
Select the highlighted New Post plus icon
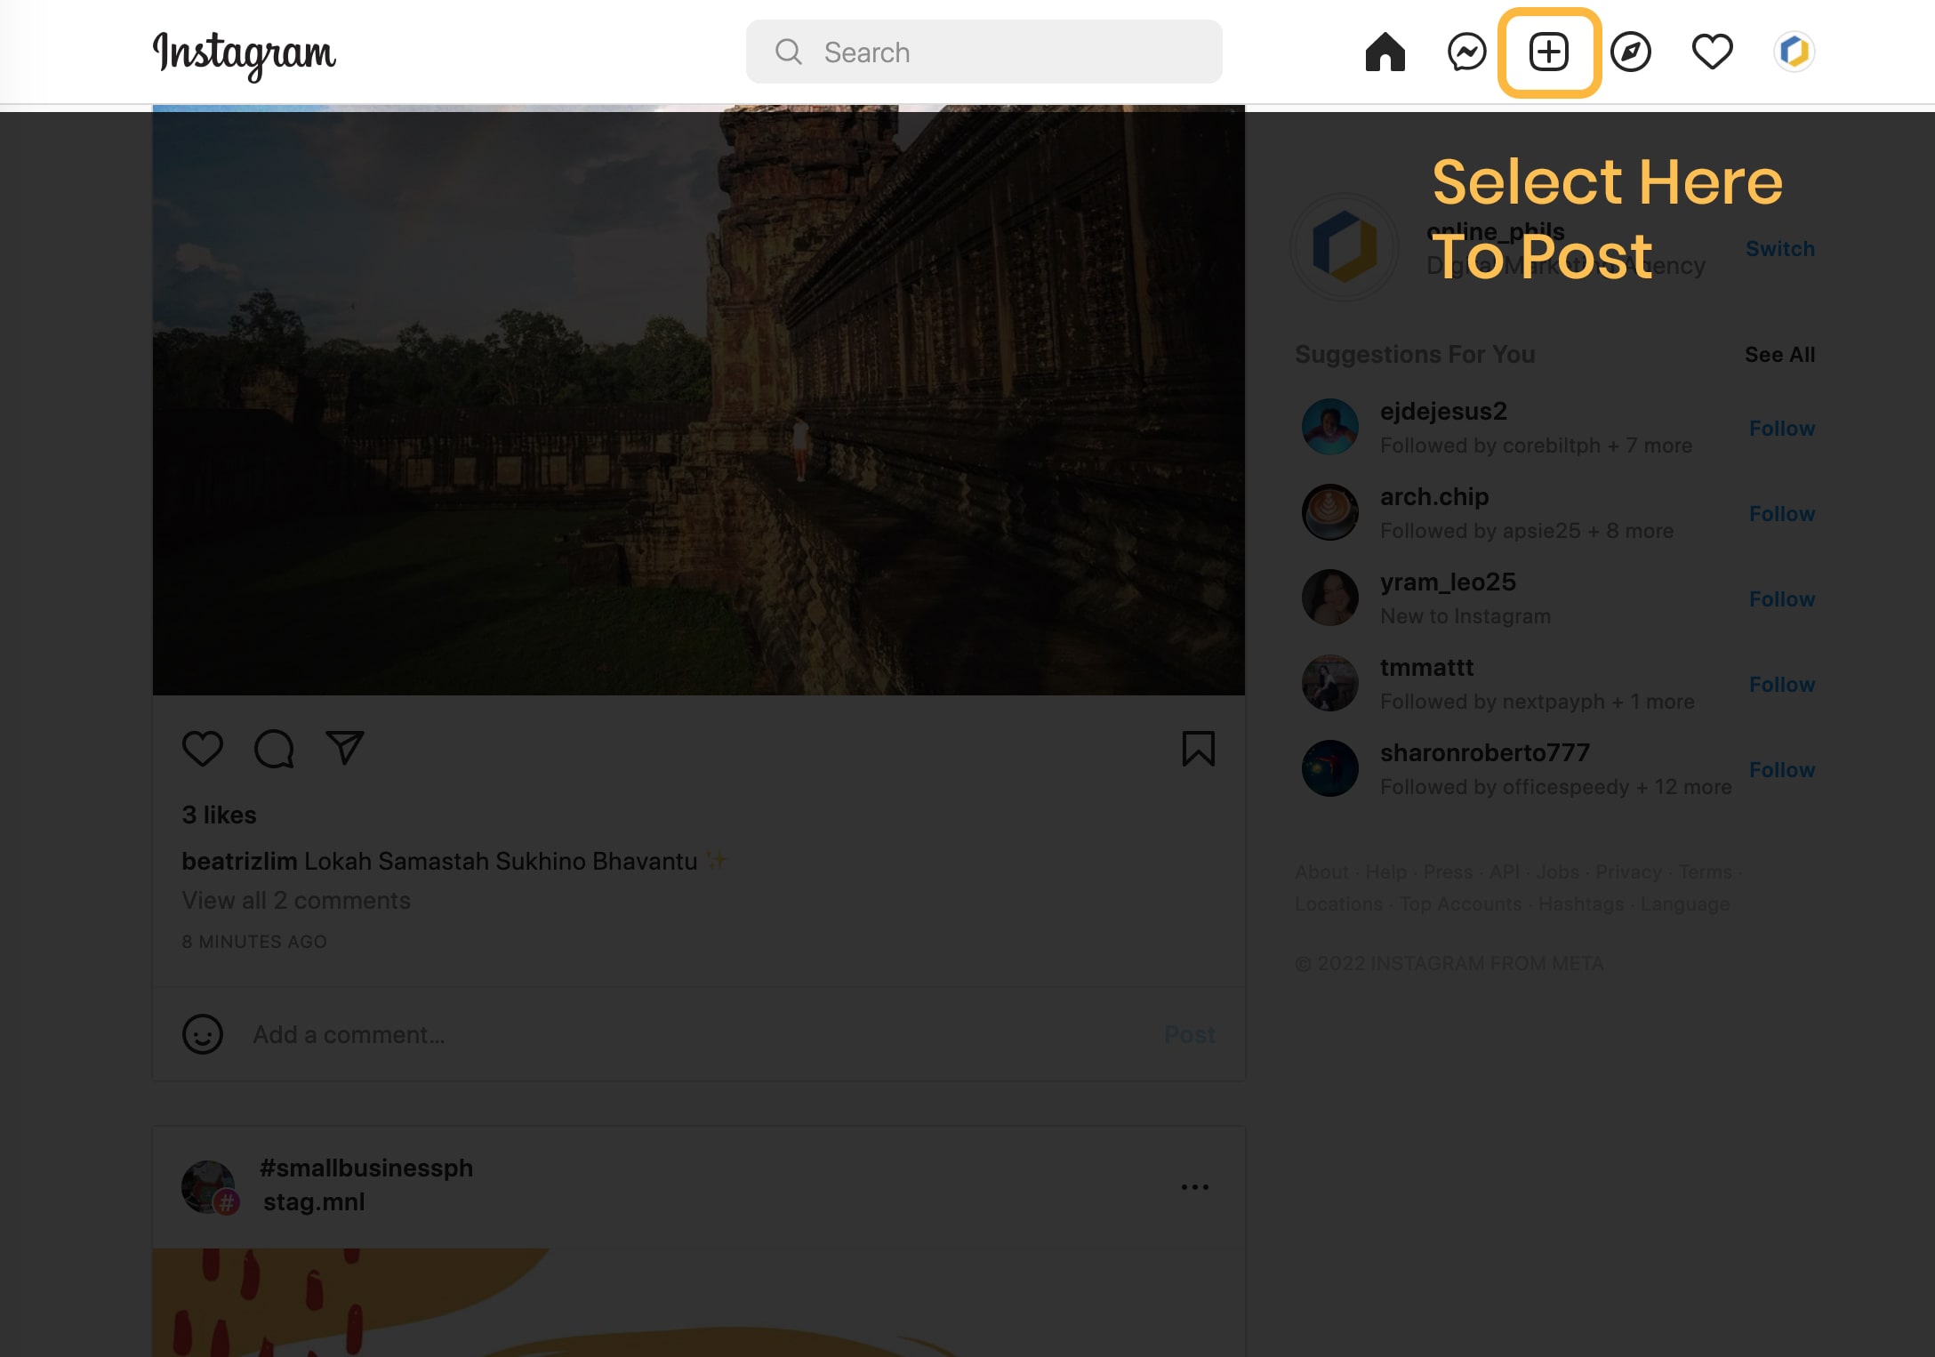1547,52
